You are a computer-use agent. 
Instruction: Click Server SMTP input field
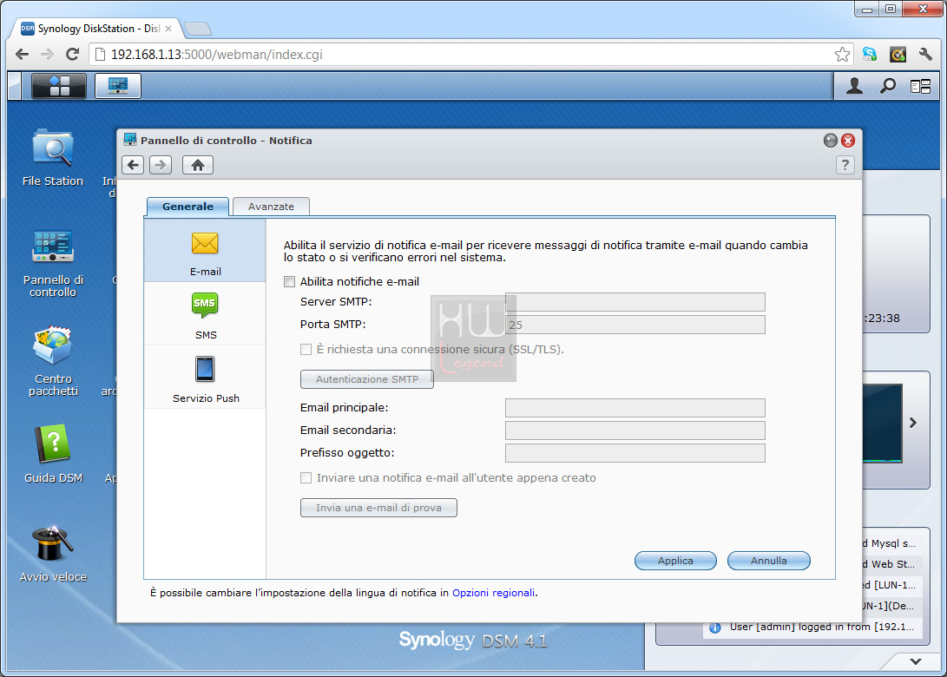coord(635,302)
